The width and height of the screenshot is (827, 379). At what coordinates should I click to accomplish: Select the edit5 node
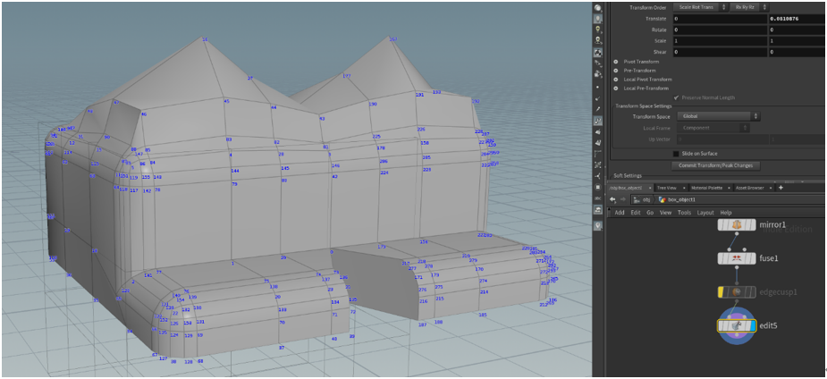pos(738,326)
